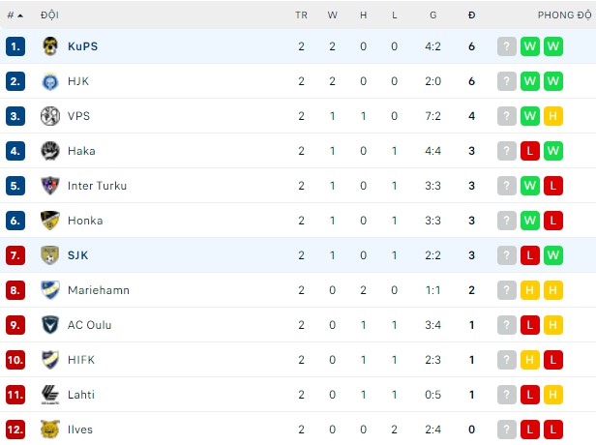Click the KuPS team logo
596x445 pixels.
point(50,46)
